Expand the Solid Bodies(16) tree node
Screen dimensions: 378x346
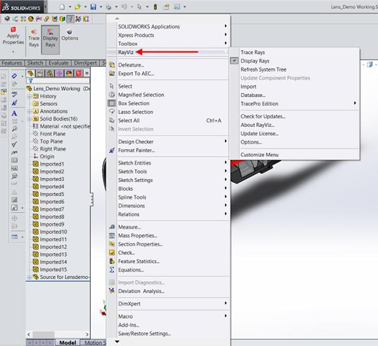point(29,119)
